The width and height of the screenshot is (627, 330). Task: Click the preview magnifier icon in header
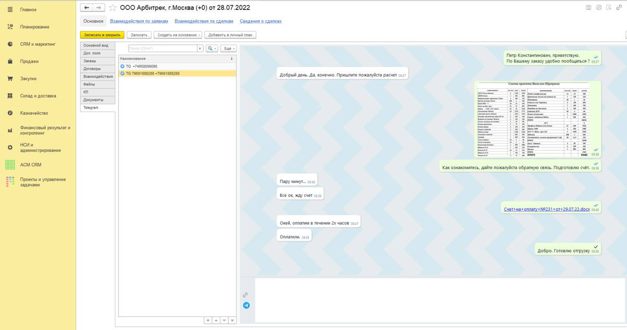click(x=609, y=7)
